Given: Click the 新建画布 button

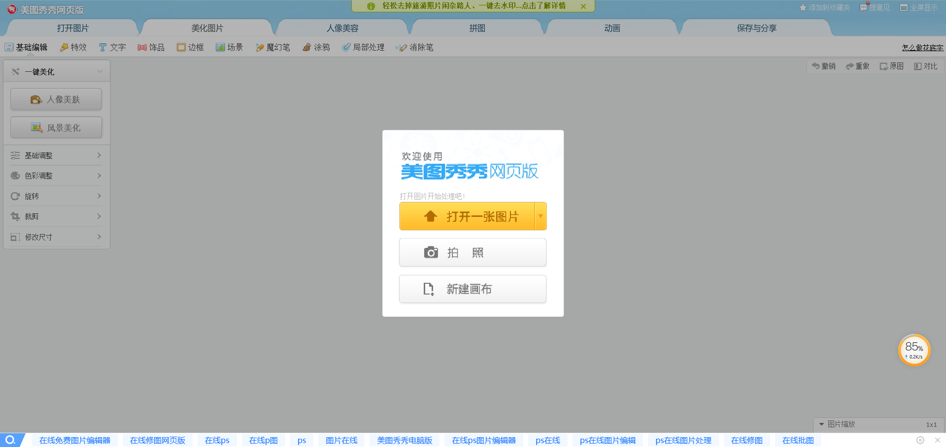Looking at the screenshot, I should (x=473, y=289).
